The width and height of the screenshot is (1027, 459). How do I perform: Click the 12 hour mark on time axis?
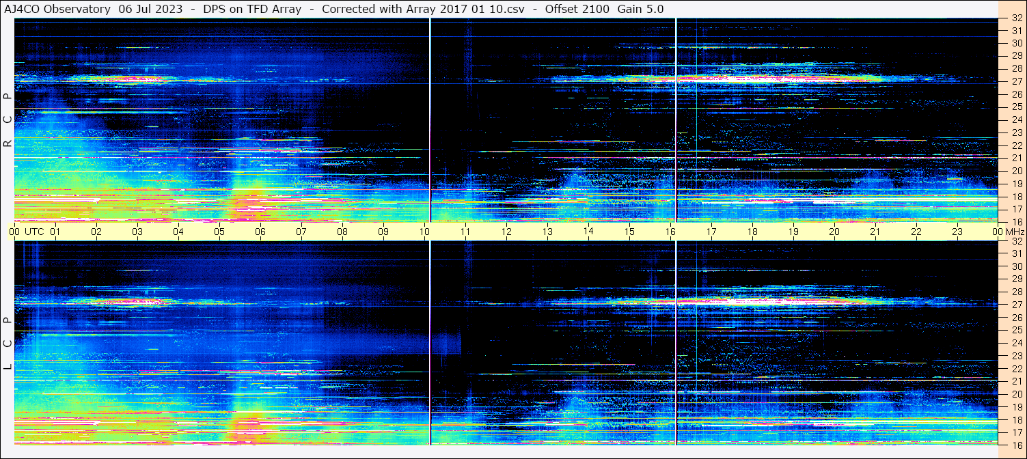[506, 232]
